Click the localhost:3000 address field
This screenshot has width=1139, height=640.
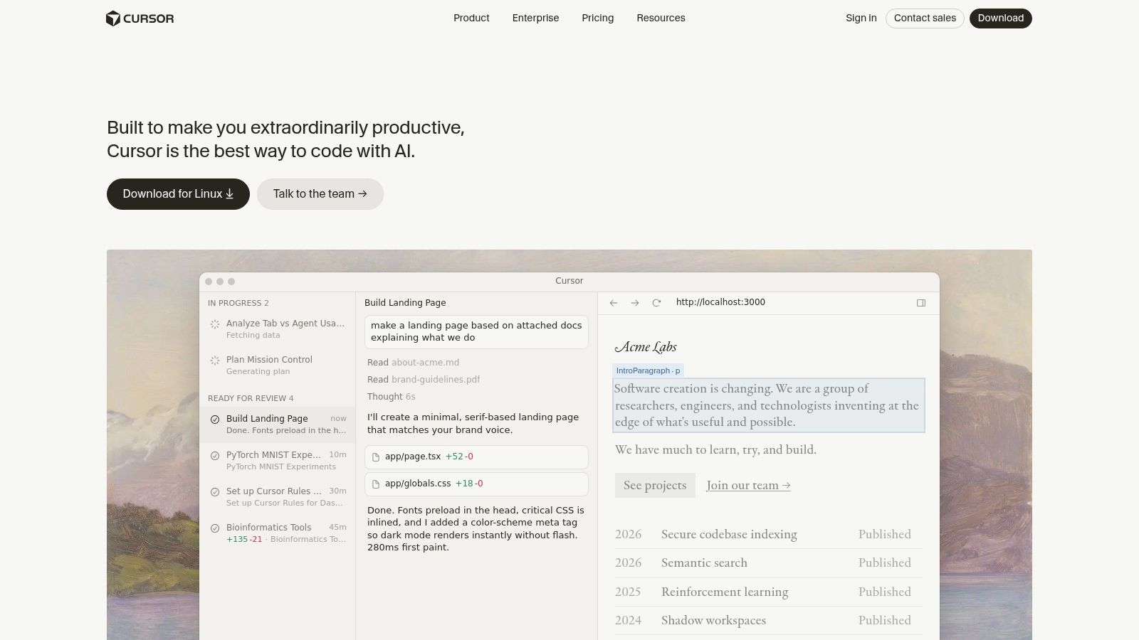pyautogui.click(x=720, y=302)
